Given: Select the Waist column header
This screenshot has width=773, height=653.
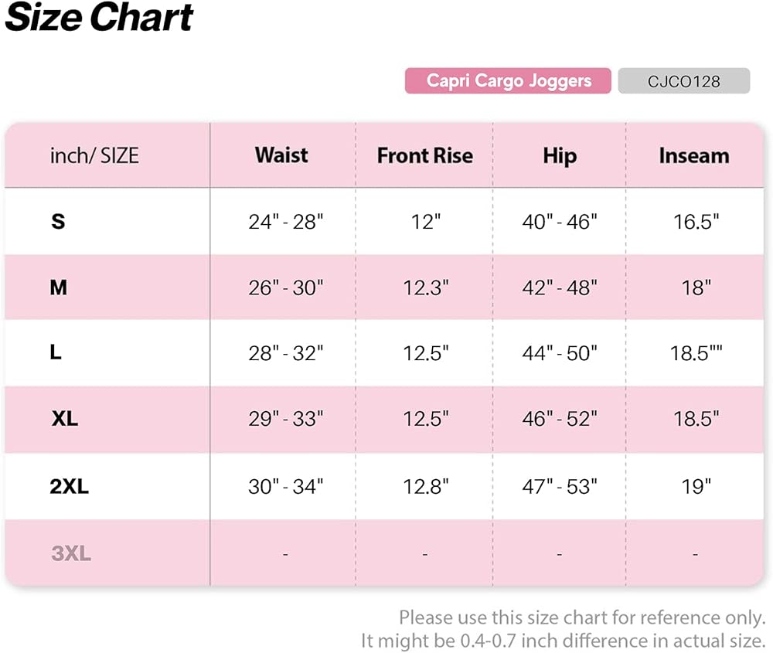Looking at the screenshot, I should [281, 155].
